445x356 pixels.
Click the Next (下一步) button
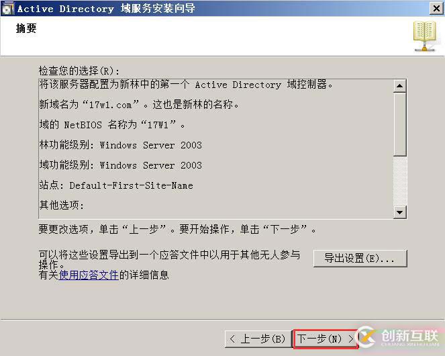tap(326, 339)
